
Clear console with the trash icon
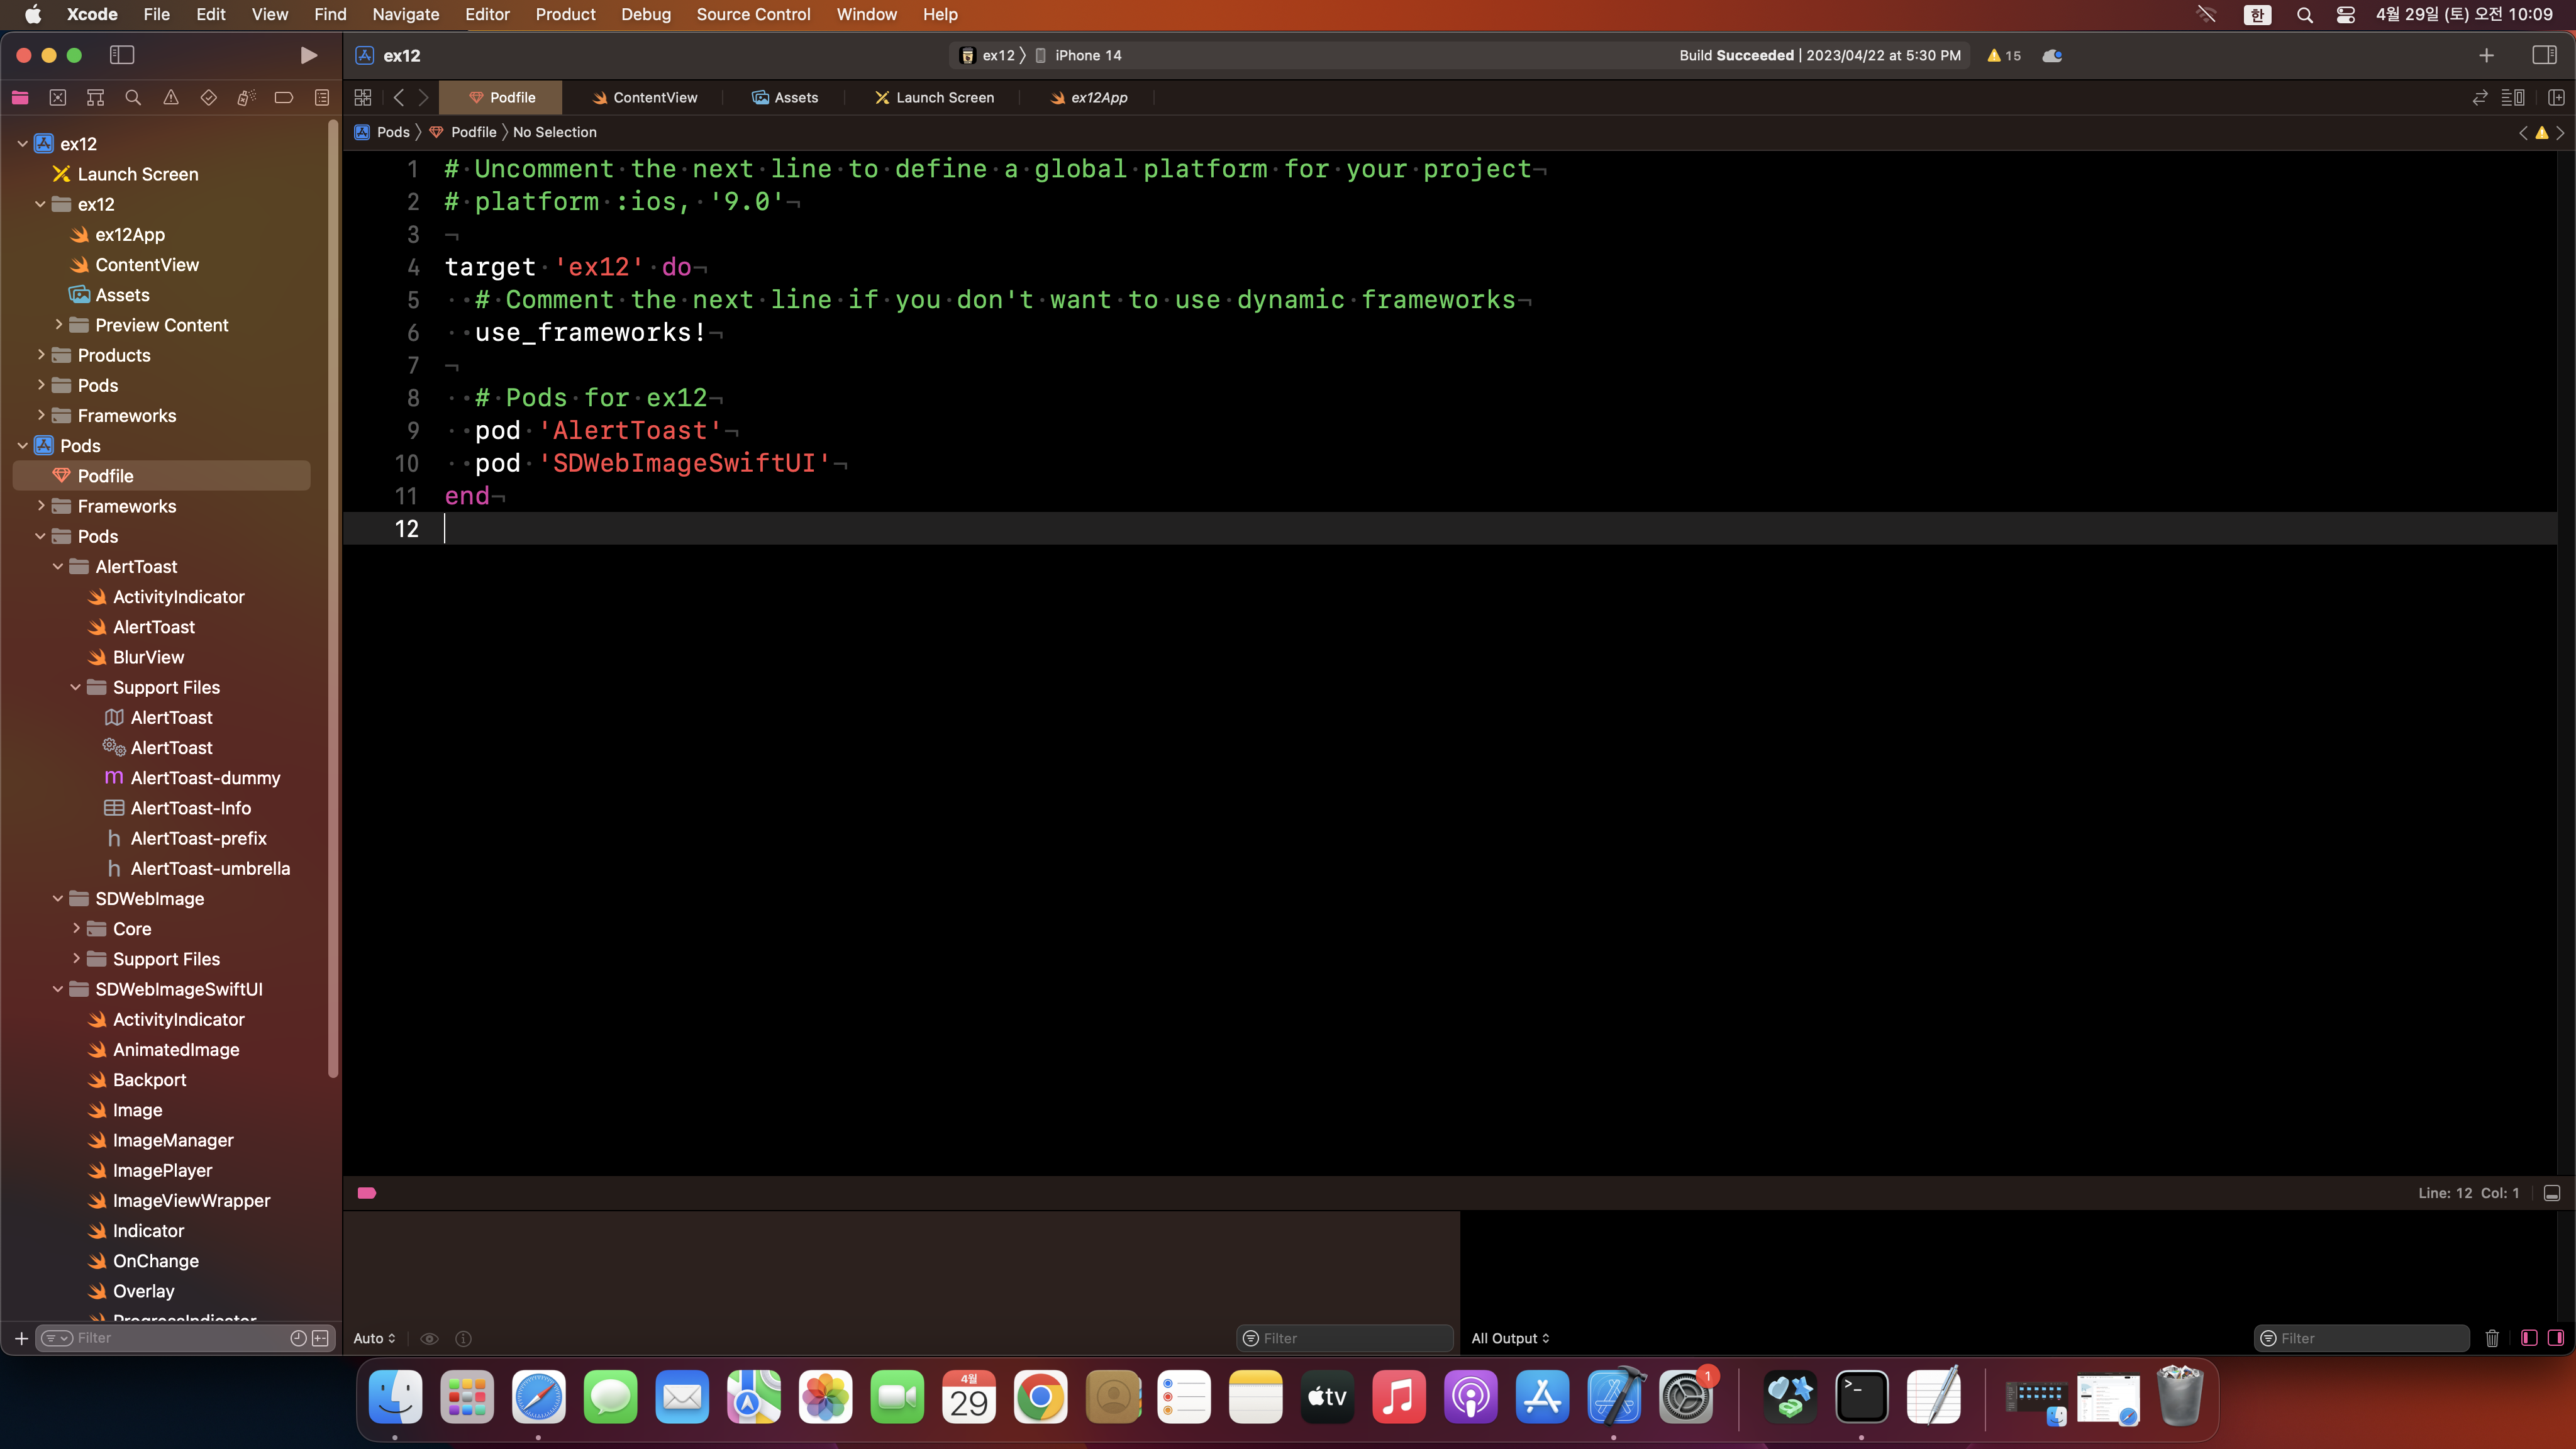point(2492,1338)
